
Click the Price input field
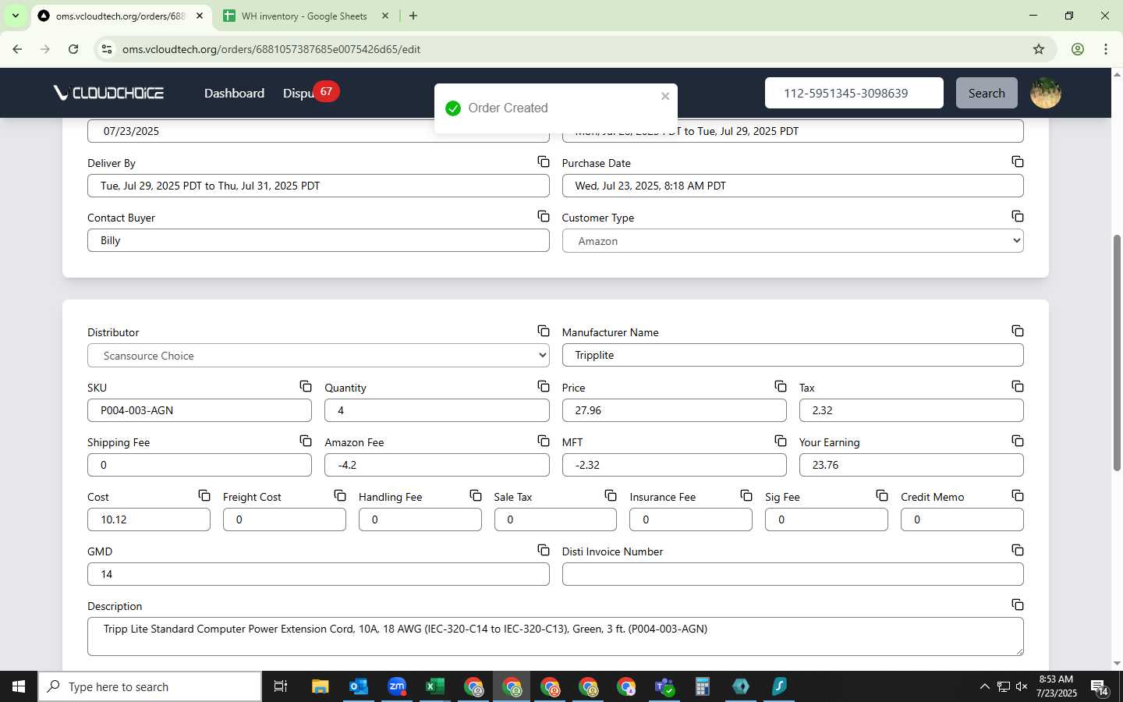(675, 410)
